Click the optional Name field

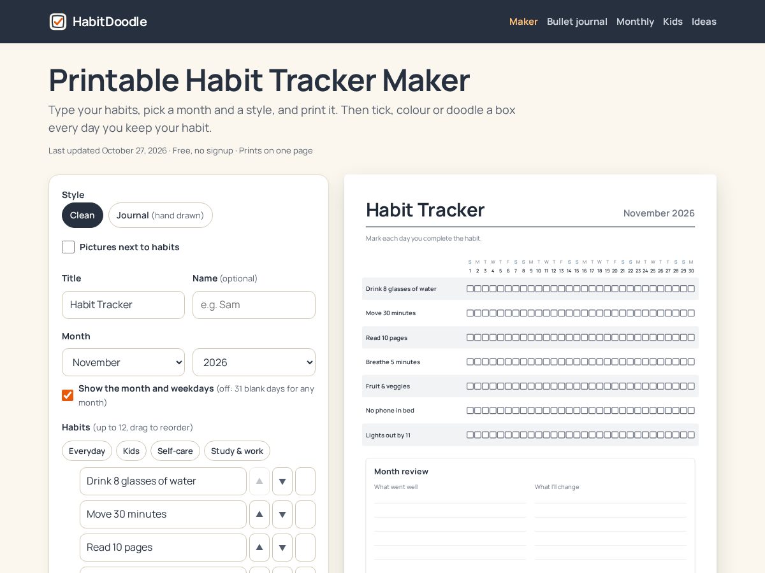coord(254,305)
